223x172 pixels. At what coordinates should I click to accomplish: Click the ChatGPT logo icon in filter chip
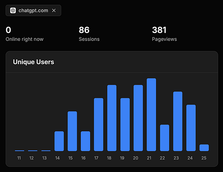point(13,11)
